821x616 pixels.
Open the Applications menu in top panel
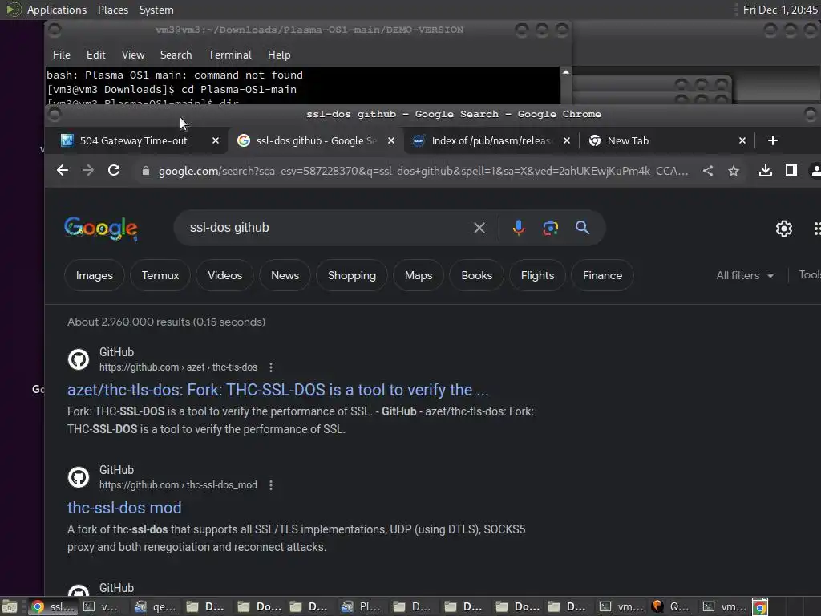(x=57, y=10)
